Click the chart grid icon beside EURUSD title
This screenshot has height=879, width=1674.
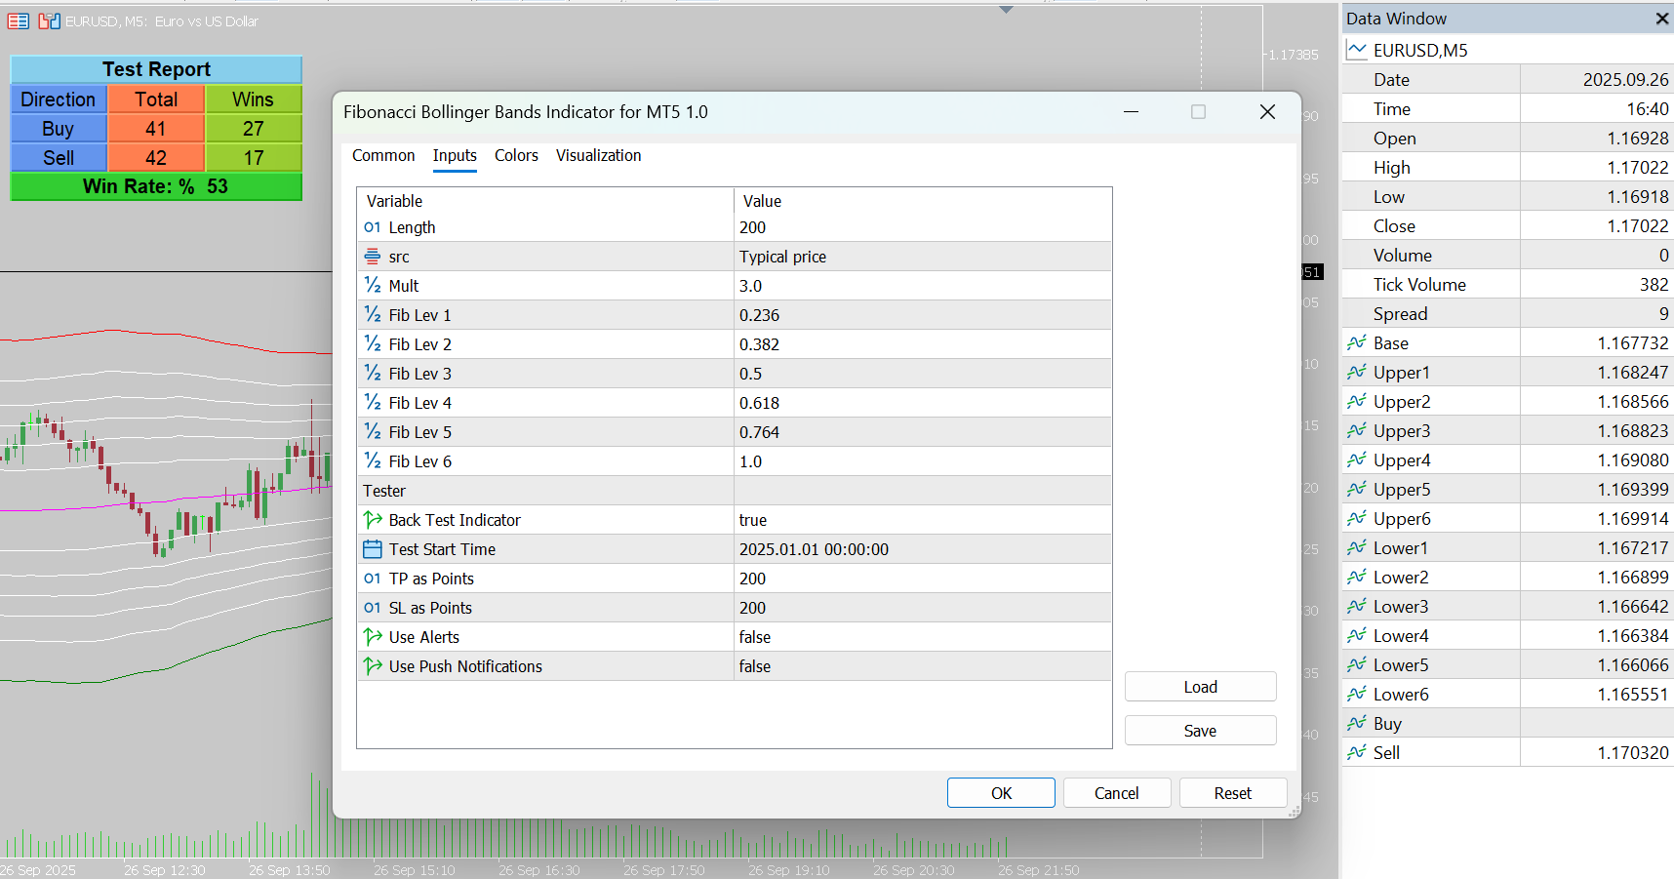[x=19, y=20]
